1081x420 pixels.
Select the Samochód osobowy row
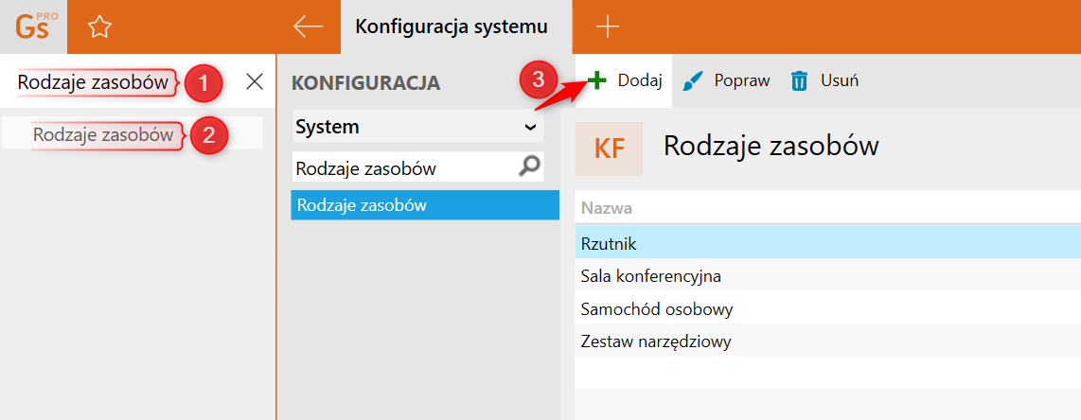pyautogui.click(x=657, y=309)
